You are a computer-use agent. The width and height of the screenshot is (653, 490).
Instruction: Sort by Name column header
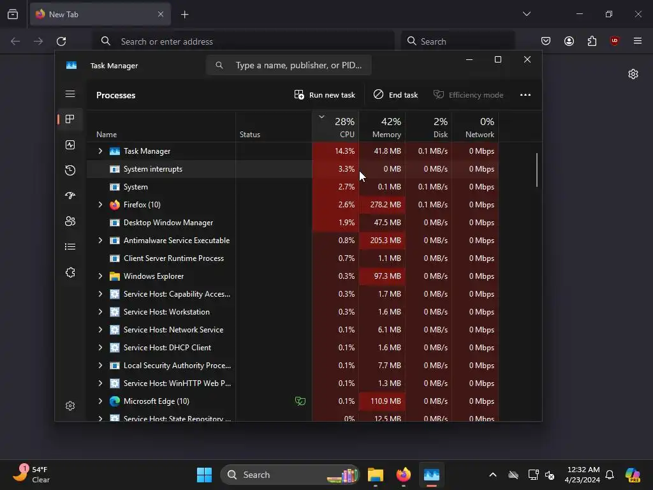161,127
